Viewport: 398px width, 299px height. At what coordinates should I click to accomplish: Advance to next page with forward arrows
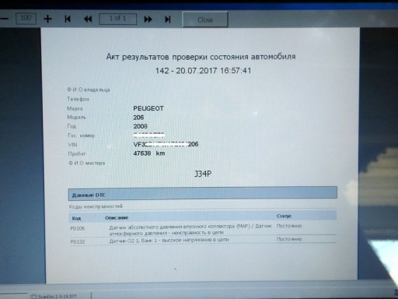coord(148,19)
